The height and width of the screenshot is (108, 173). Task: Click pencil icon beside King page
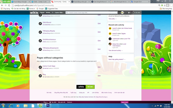coord(40,76)
